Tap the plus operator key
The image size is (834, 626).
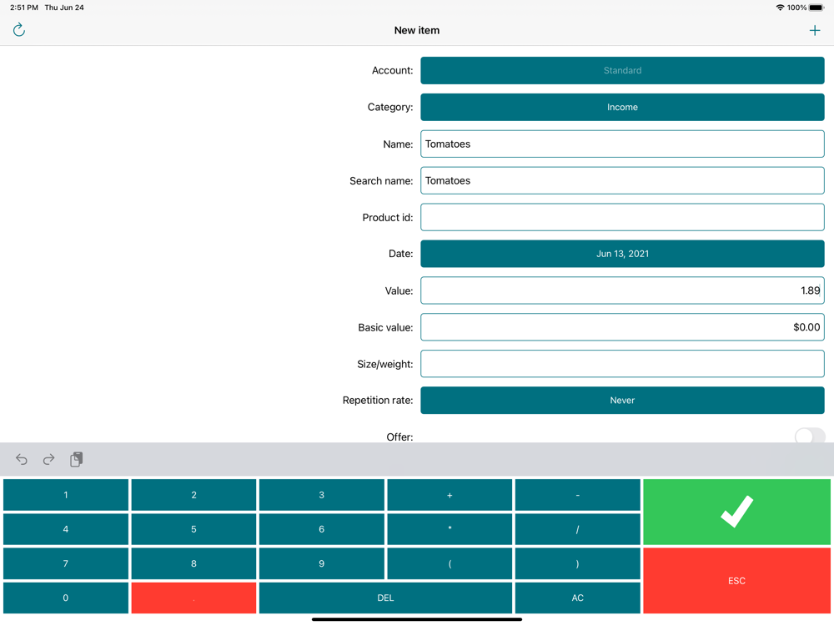click(x=450, y=495)
